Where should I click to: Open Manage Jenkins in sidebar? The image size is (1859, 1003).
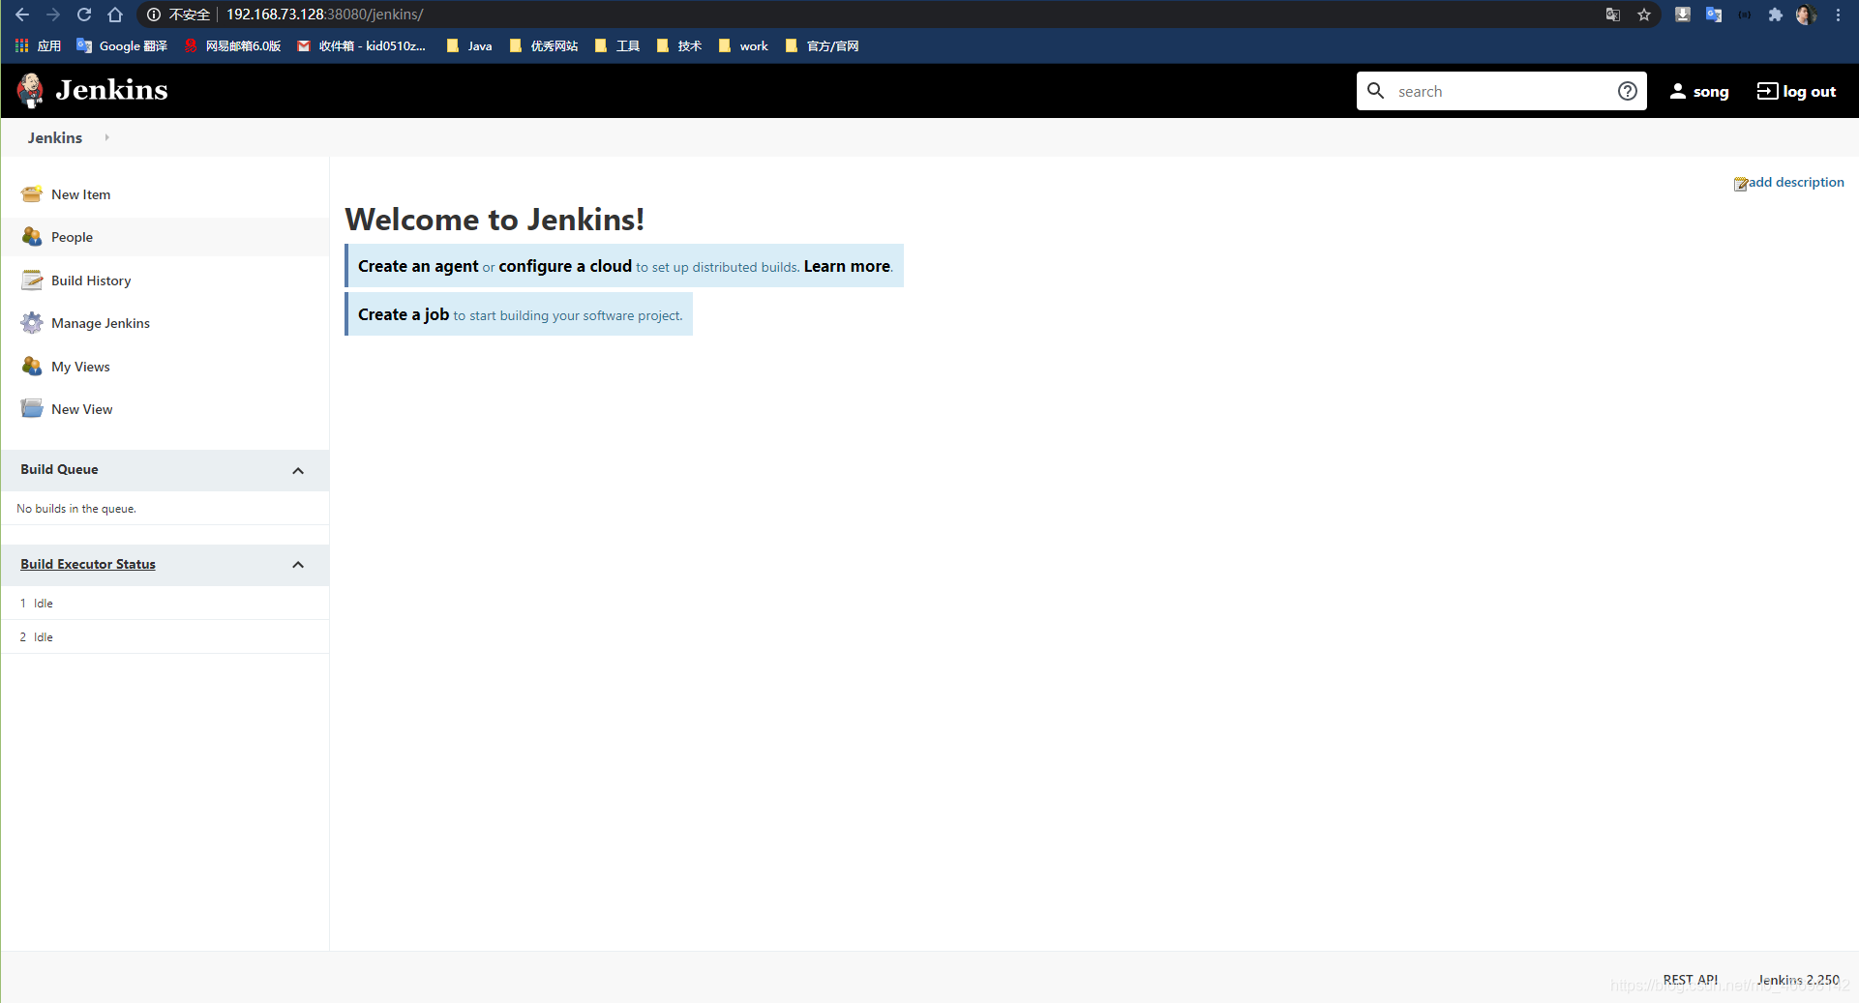point(101,323)
